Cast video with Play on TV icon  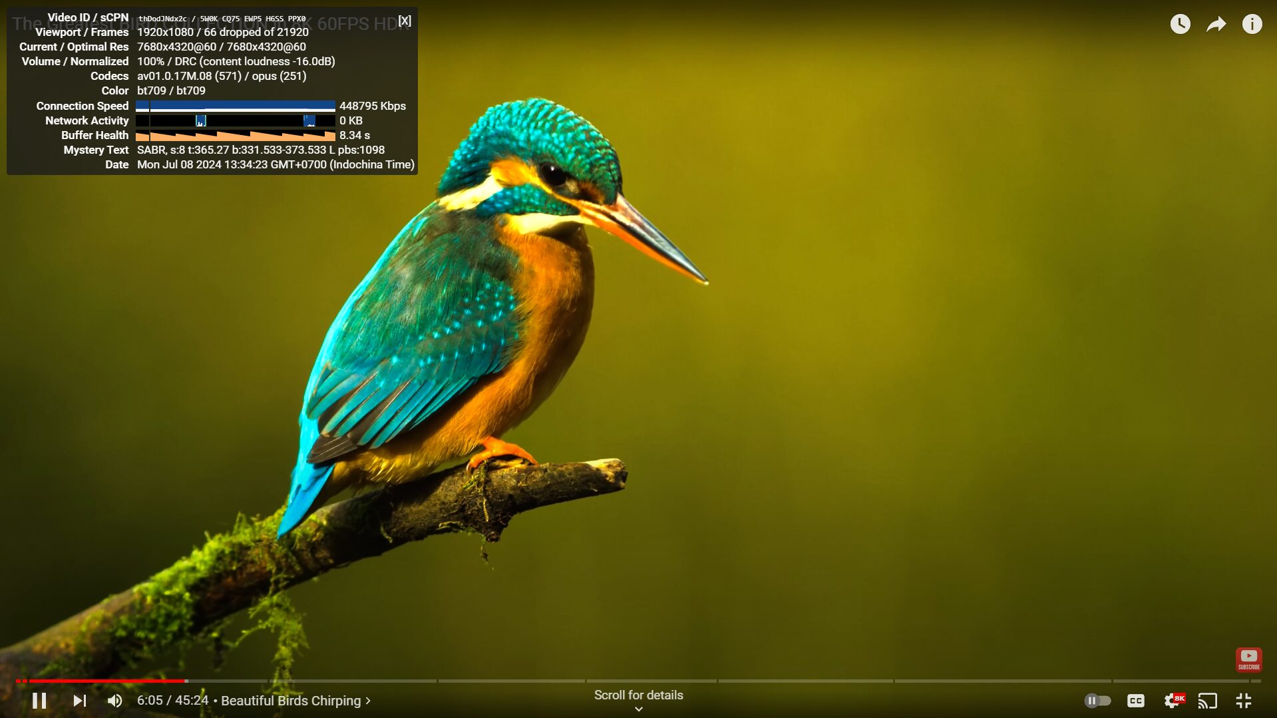pos(1207,701)
